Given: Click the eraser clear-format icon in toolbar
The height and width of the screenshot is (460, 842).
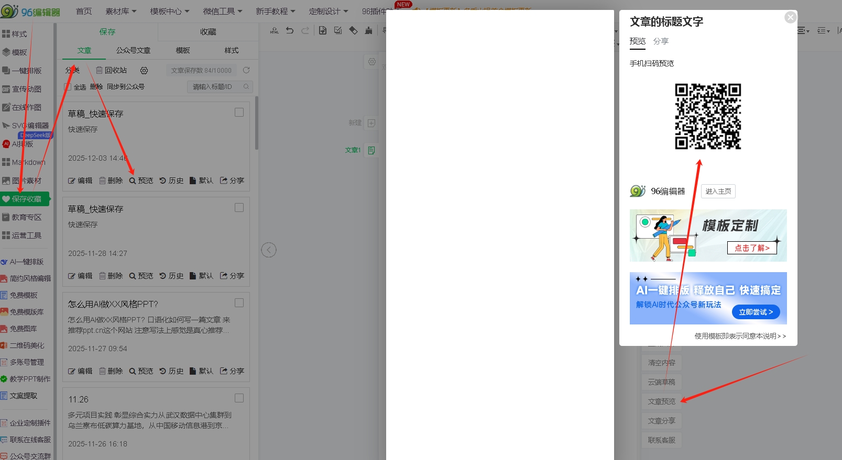Looking at the screenshot, I should [x=353, y=31].
